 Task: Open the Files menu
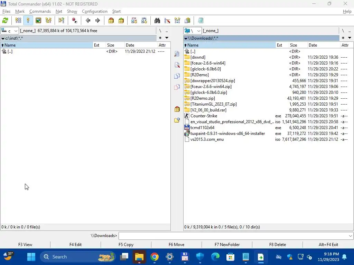pyautogui.click(x=6, y=11)
